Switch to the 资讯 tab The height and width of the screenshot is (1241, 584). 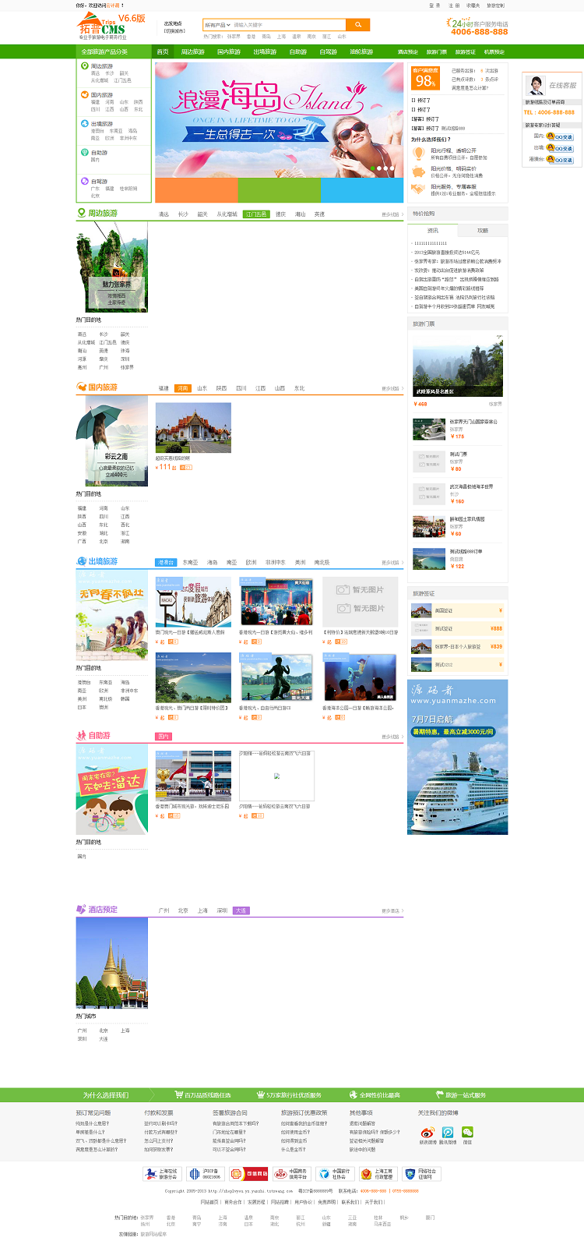(433, 231)
